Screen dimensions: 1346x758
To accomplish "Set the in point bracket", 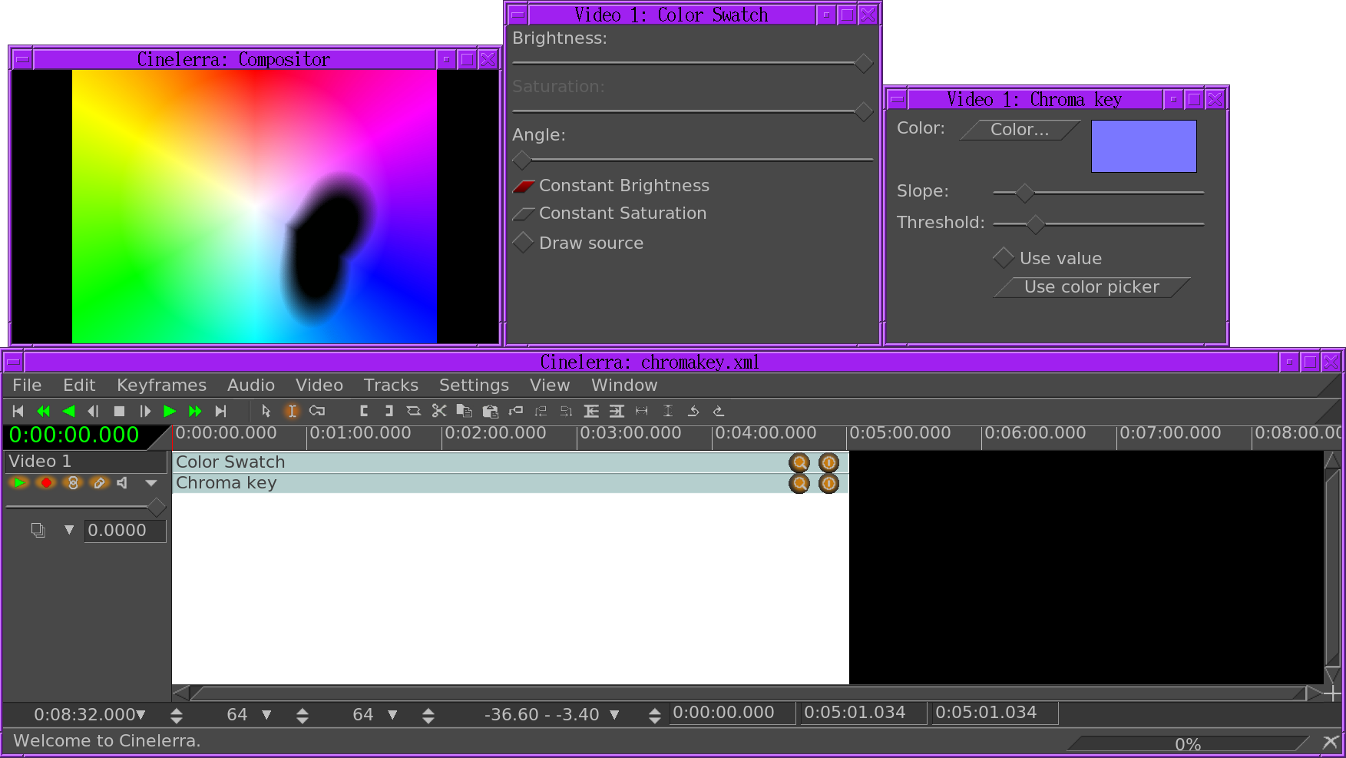I will (x=363, y=412).
